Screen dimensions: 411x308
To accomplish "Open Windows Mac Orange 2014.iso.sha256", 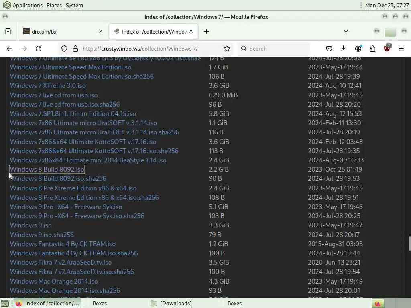I will coord(65,290).
